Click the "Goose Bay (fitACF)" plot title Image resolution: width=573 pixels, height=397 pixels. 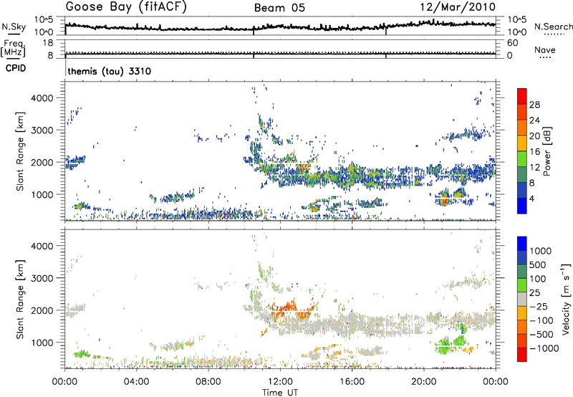tap(126, 7)
